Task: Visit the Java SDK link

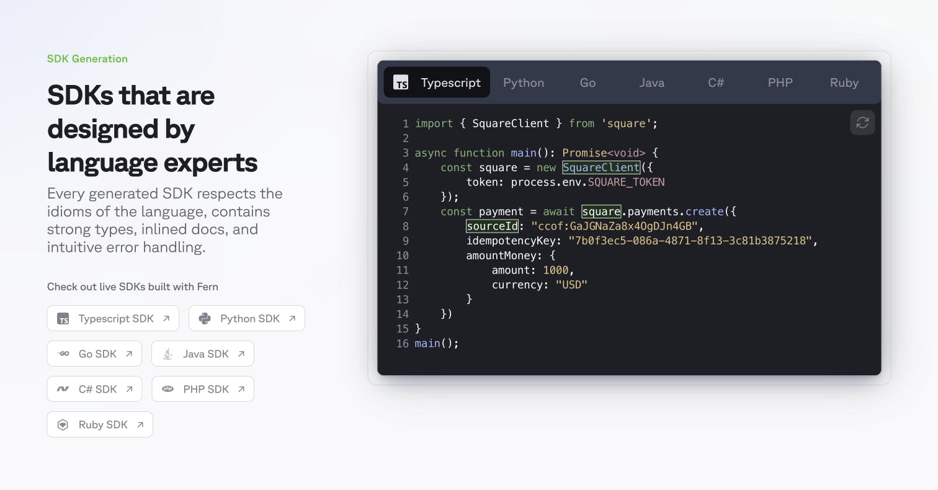Action: [x=203, y=354]
